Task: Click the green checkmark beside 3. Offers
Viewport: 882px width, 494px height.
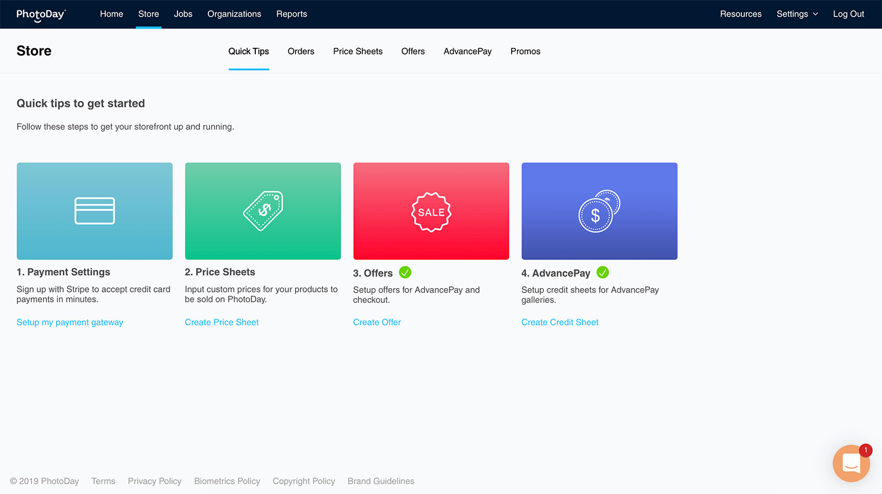Action: (x=405, y=273)
